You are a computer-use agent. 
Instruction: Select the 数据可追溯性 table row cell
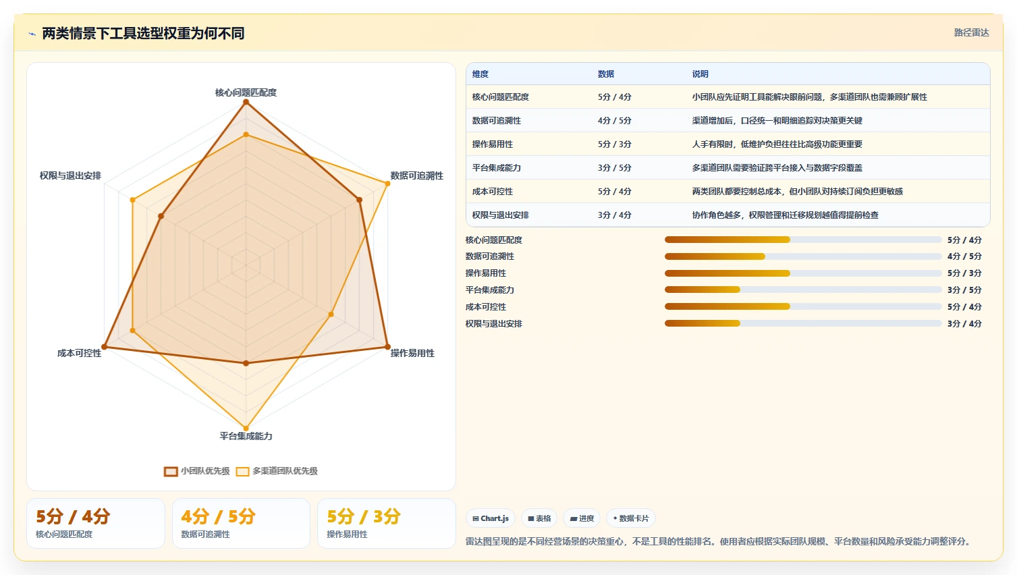click(497, 121)
